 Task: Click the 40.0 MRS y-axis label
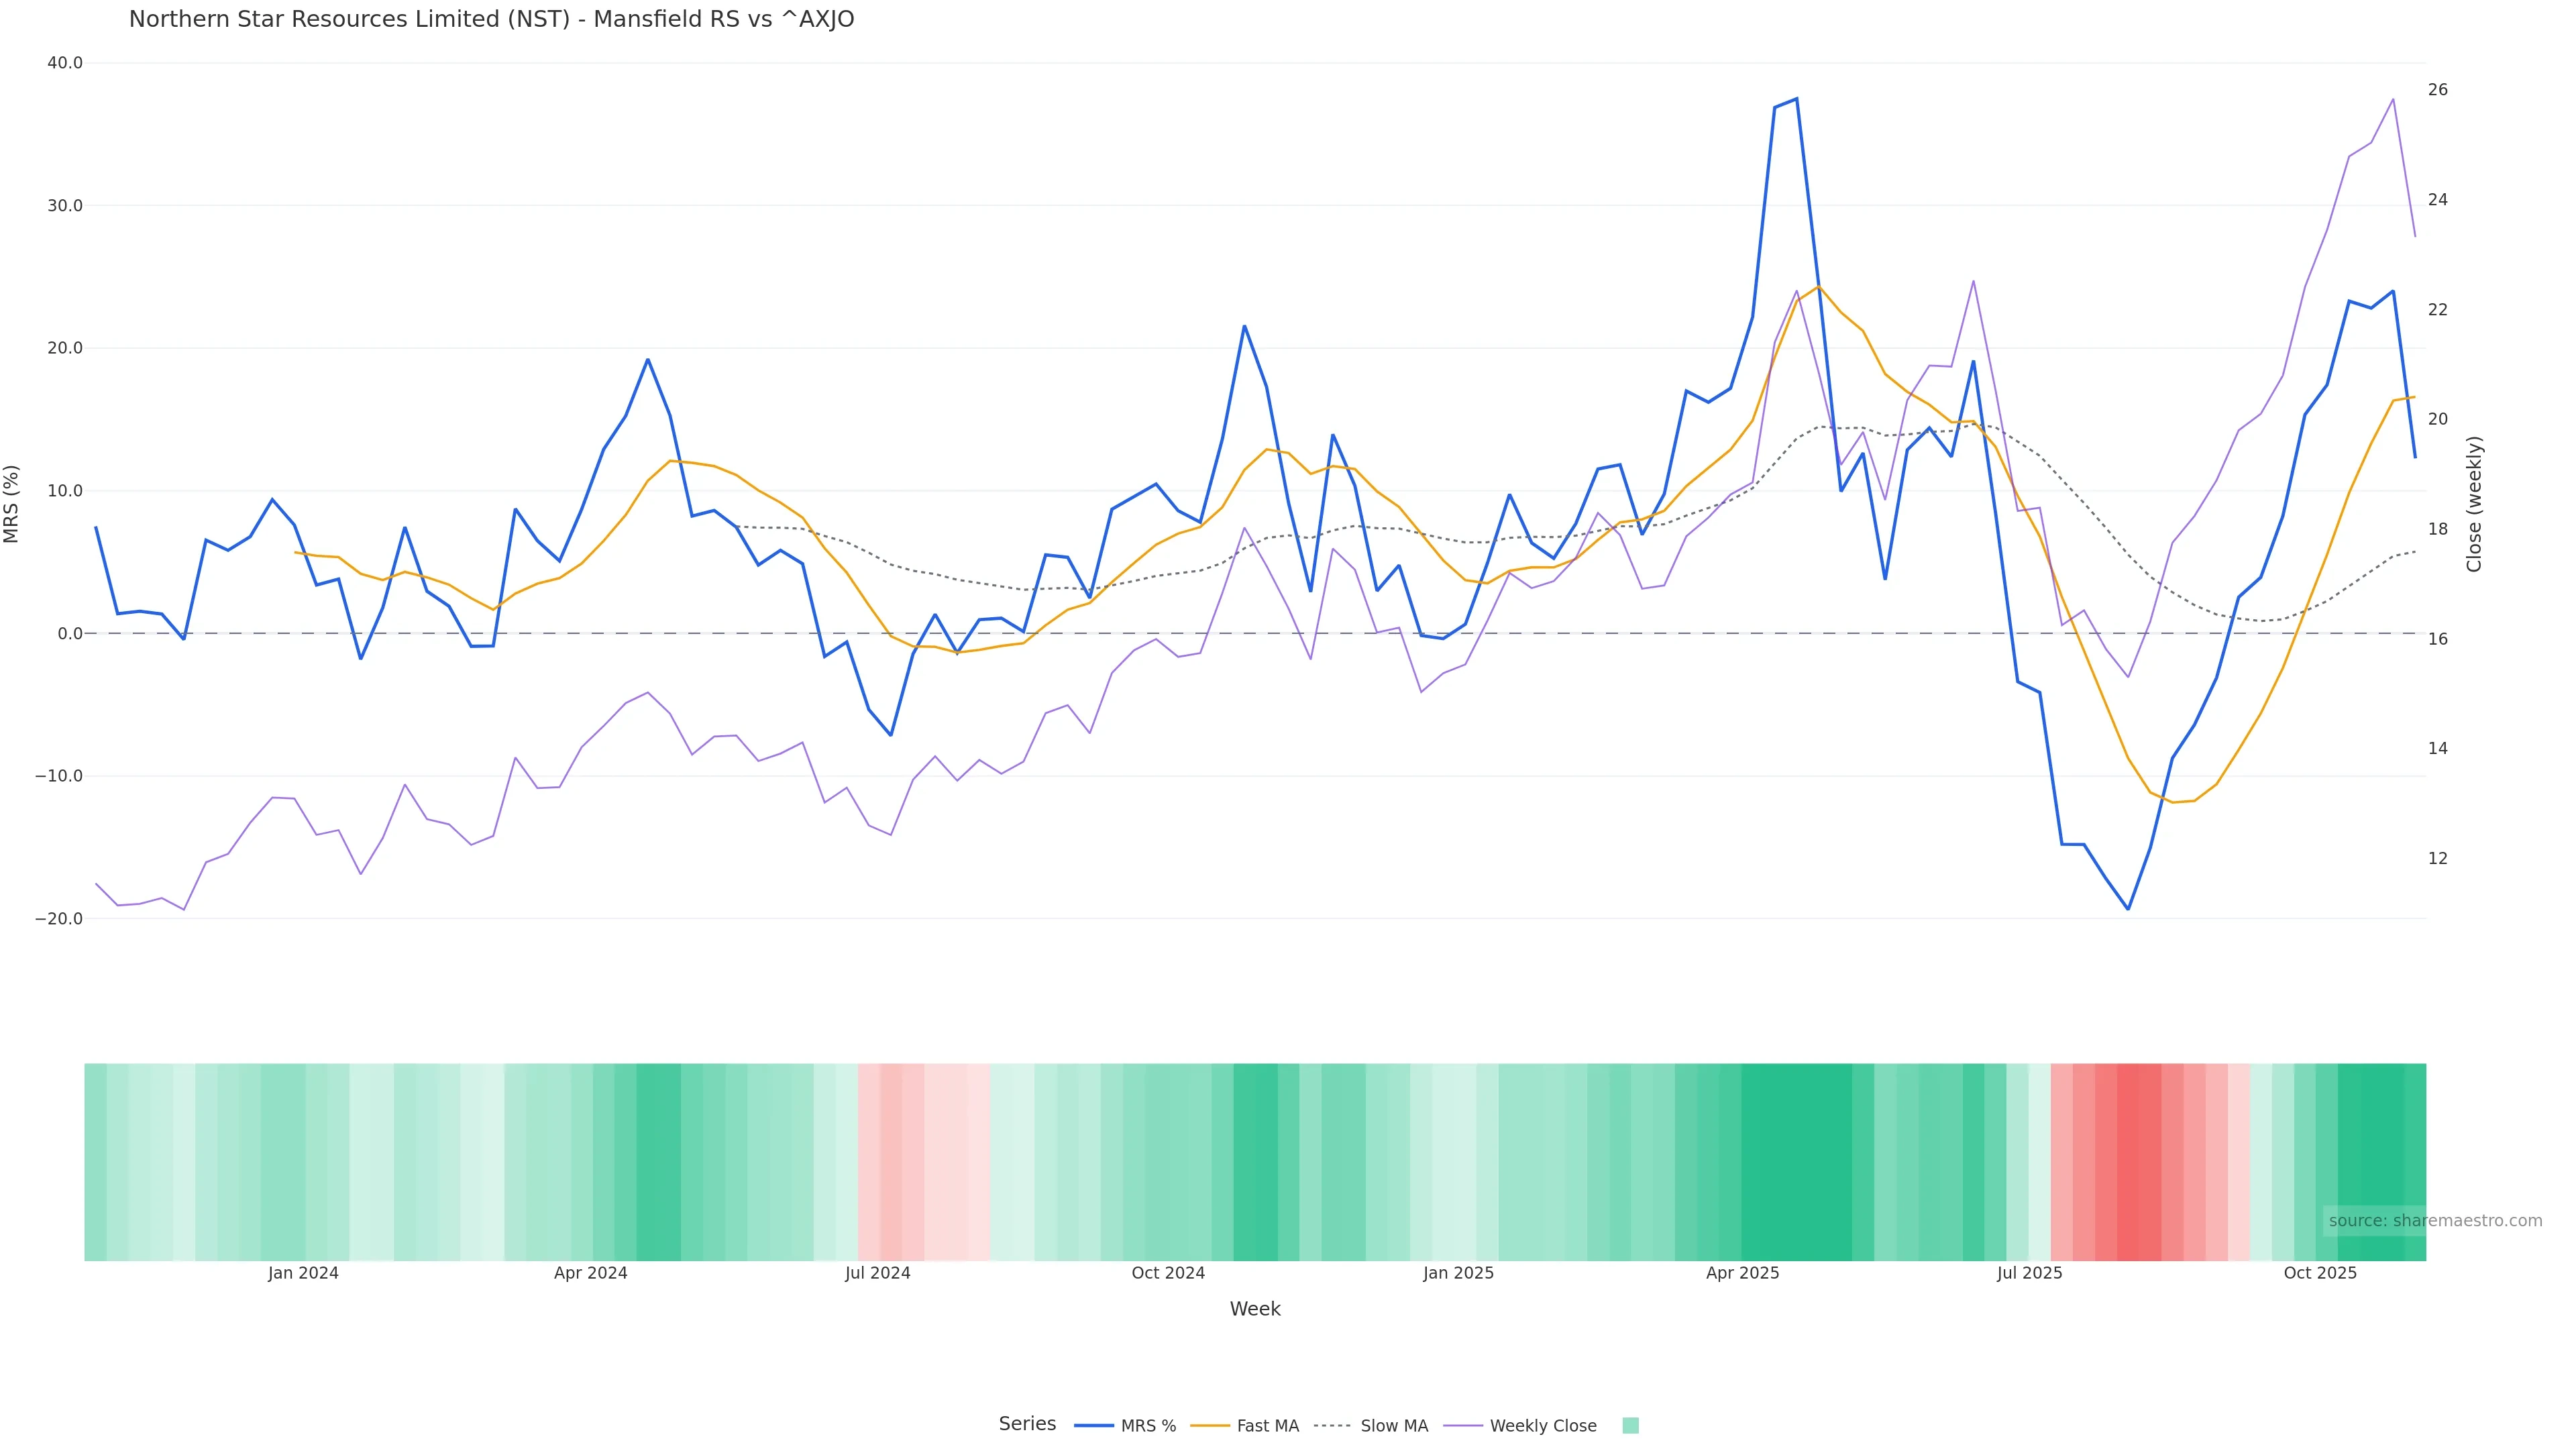pos(65,63)
